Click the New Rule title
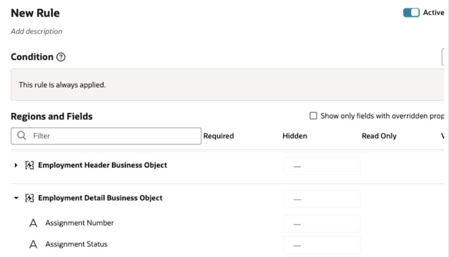This screenshot has height=257, width=449. pyautogui.click(x=35, y=13)
